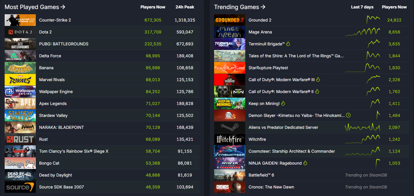The image size is (414, 196).
Task: Click clock icon beside Demon Slayer
Action: tap(348, 115)
